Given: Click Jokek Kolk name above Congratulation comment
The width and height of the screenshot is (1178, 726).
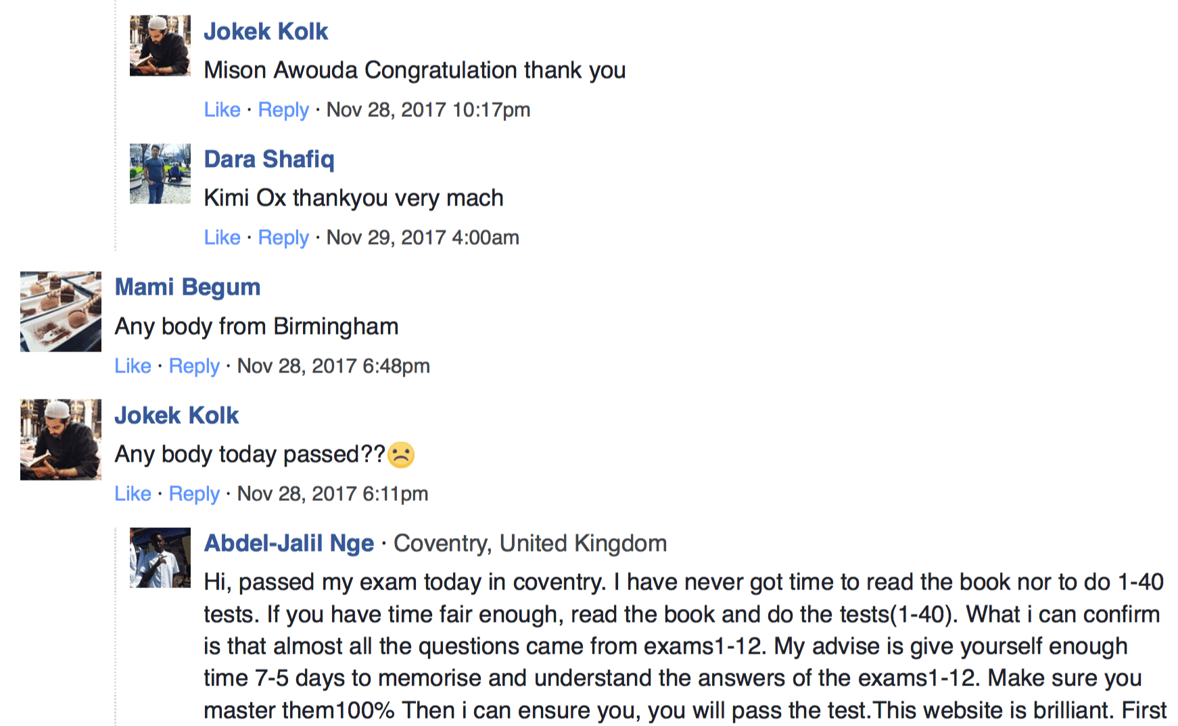Looking at the screenshot, I should 266,31.
